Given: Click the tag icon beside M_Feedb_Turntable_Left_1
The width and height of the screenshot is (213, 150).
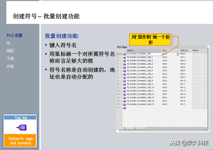Looking at the screenshot, I should point(124,58).
